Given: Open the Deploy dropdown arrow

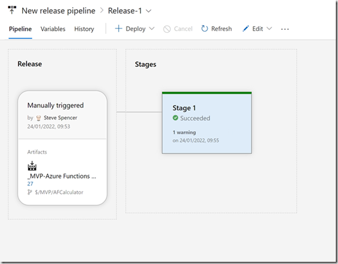Looking at the screenshot, I should coord(152,28).
